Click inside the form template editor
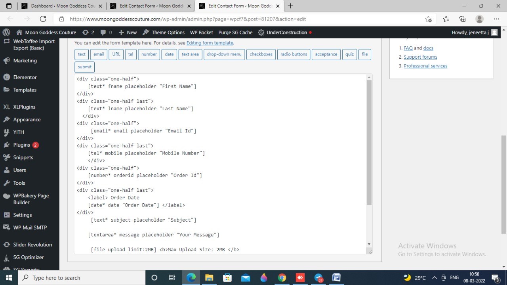 click(220, 164)
